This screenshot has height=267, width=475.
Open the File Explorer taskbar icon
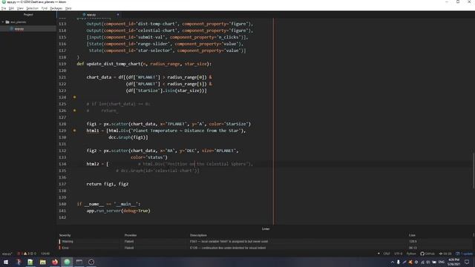click(x=43, y=262)
